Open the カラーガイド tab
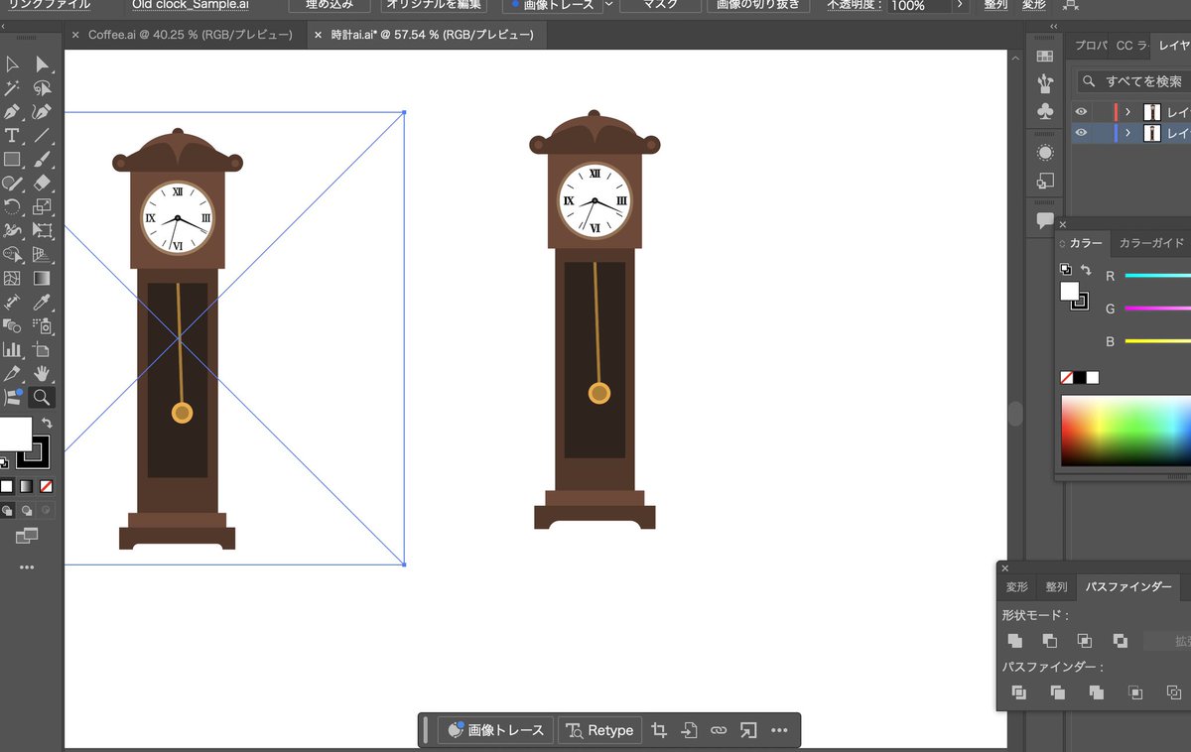The height and width of the screenshot is (752, 1191). coord(1152,243)
